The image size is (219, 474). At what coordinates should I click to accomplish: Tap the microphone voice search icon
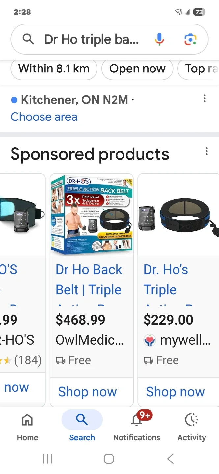point(159,39)
